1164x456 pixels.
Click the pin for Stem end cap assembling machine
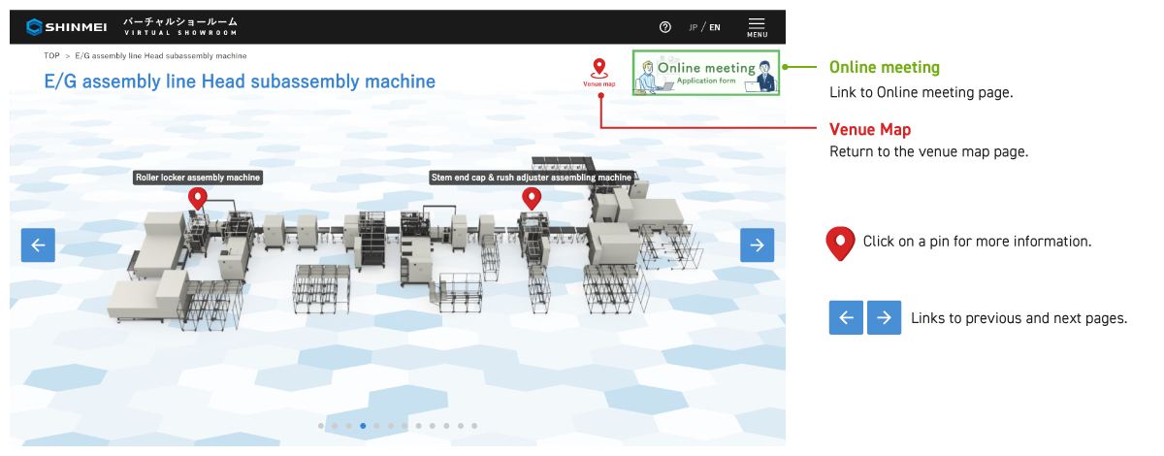(531, 199)
